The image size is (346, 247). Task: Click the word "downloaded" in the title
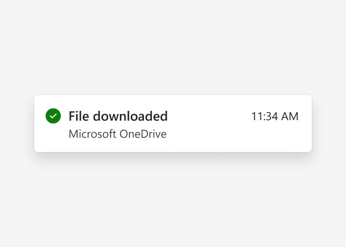tap(130, 116)
